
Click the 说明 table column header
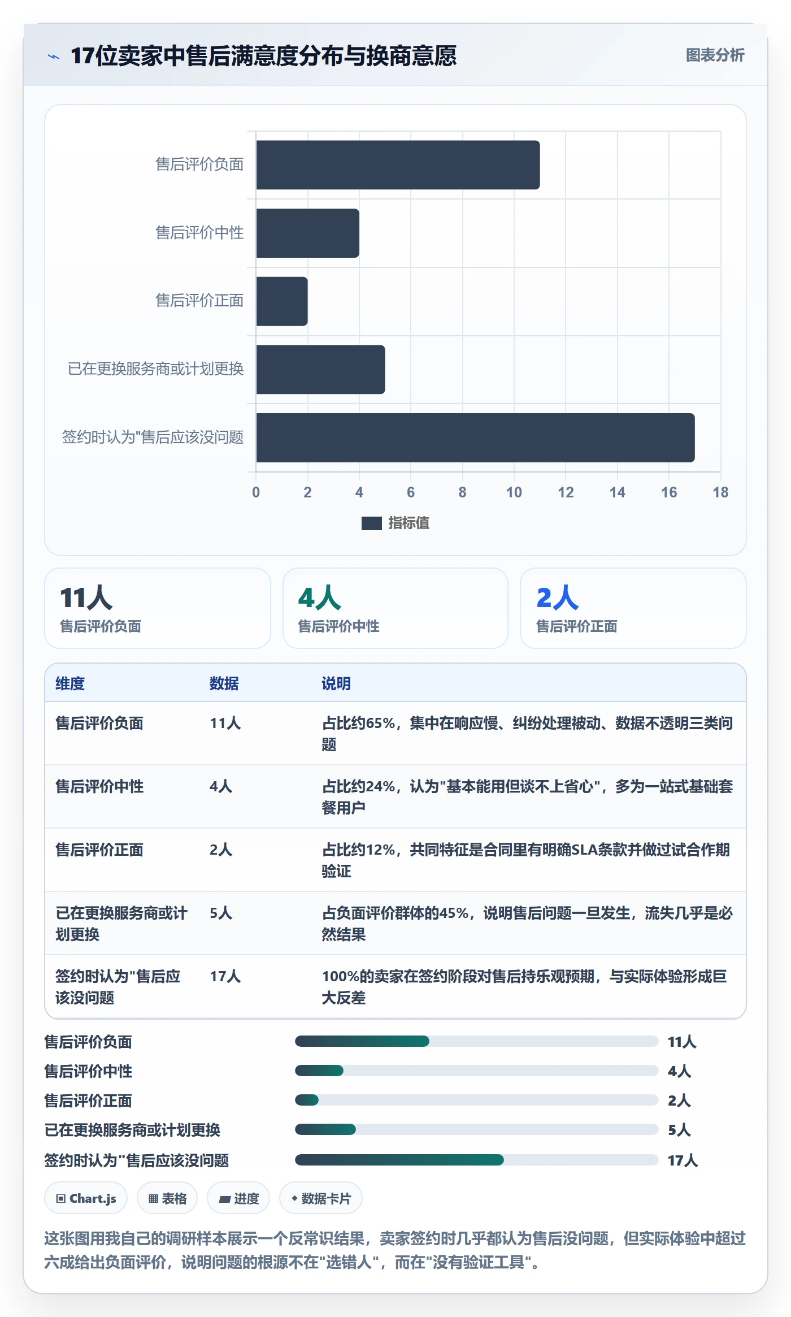(336, 683)
